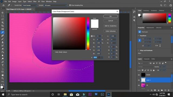
Task: Select the Frame tool
Action: (2, 29)
